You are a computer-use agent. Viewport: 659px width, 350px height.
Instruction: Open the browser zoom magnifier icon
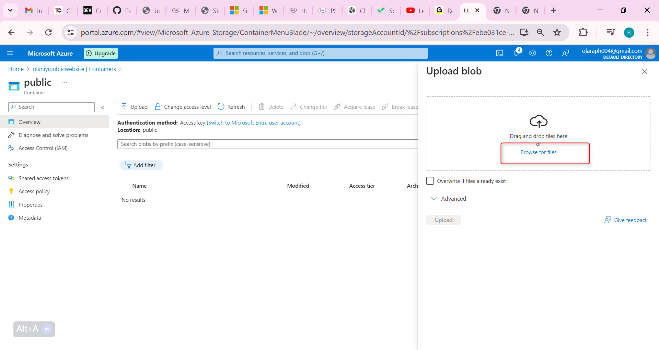[x=541, y=32]
